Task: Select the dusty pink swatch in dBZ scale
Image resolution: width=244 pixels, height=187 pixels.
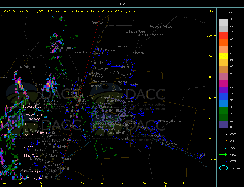Action: 223,77
